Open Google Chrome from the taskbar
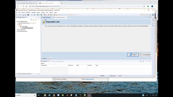 pos(54,95)
